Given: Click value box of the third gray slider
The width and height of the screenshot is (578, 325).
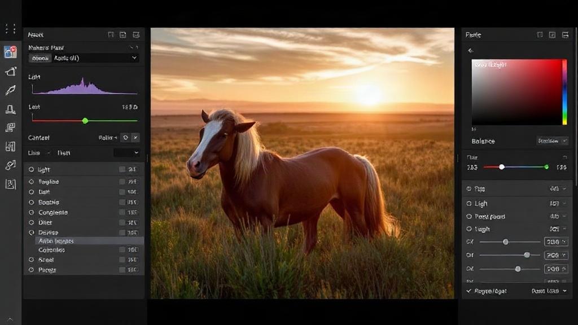Looking at the screenshot, I should (556, 269).
